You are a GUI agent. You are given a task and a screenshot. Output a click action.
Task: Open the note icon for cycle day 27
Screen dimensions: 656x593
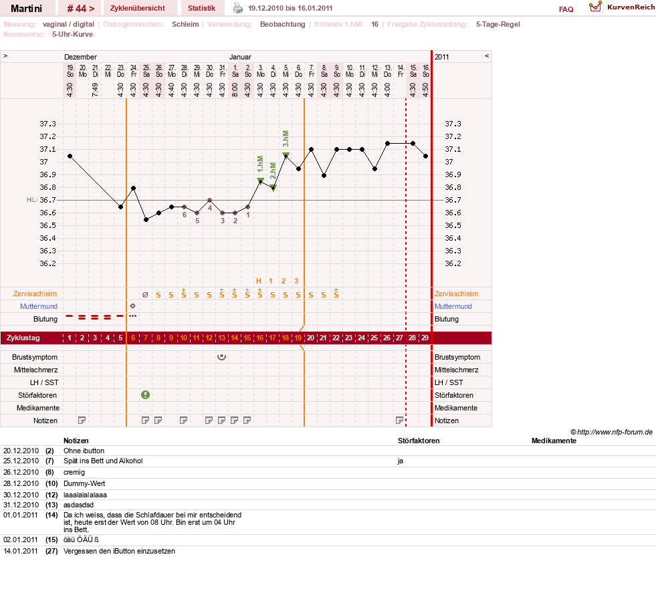point(399,421)
